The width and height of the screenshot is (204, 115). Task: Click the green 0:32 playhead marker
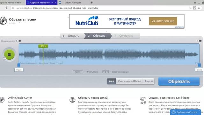tap(43, 46)
